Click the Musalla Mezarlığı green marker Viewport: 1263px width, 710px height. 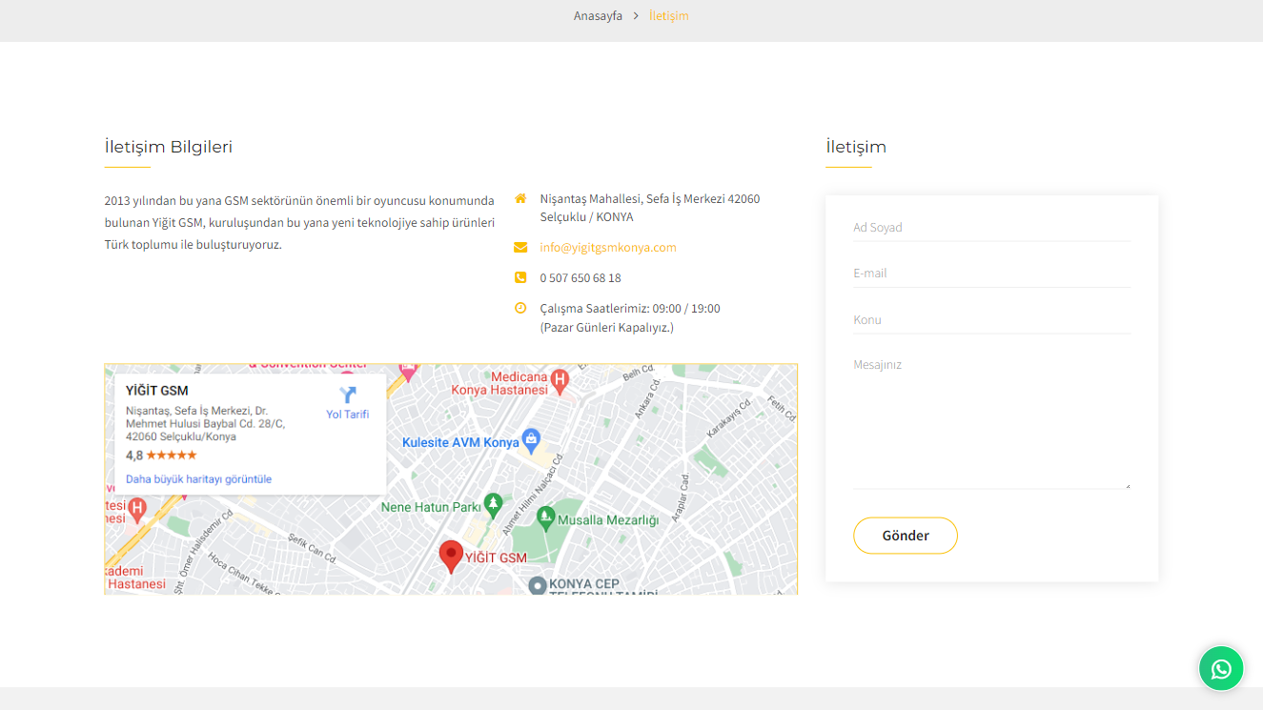click(545, 517)
